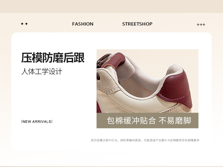Click the 包棉缓冲贴合 text in caption

[x=131, y=121]
